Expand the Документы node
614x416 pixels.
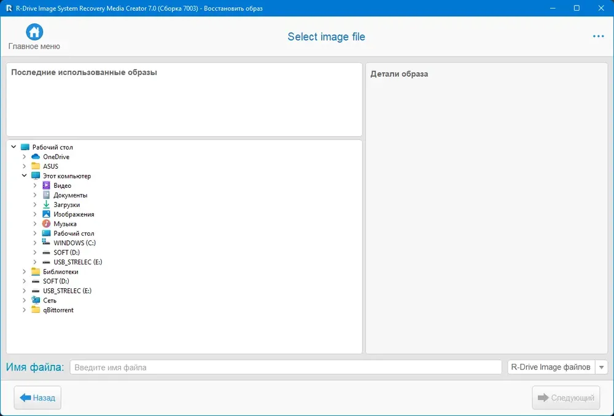35,195
